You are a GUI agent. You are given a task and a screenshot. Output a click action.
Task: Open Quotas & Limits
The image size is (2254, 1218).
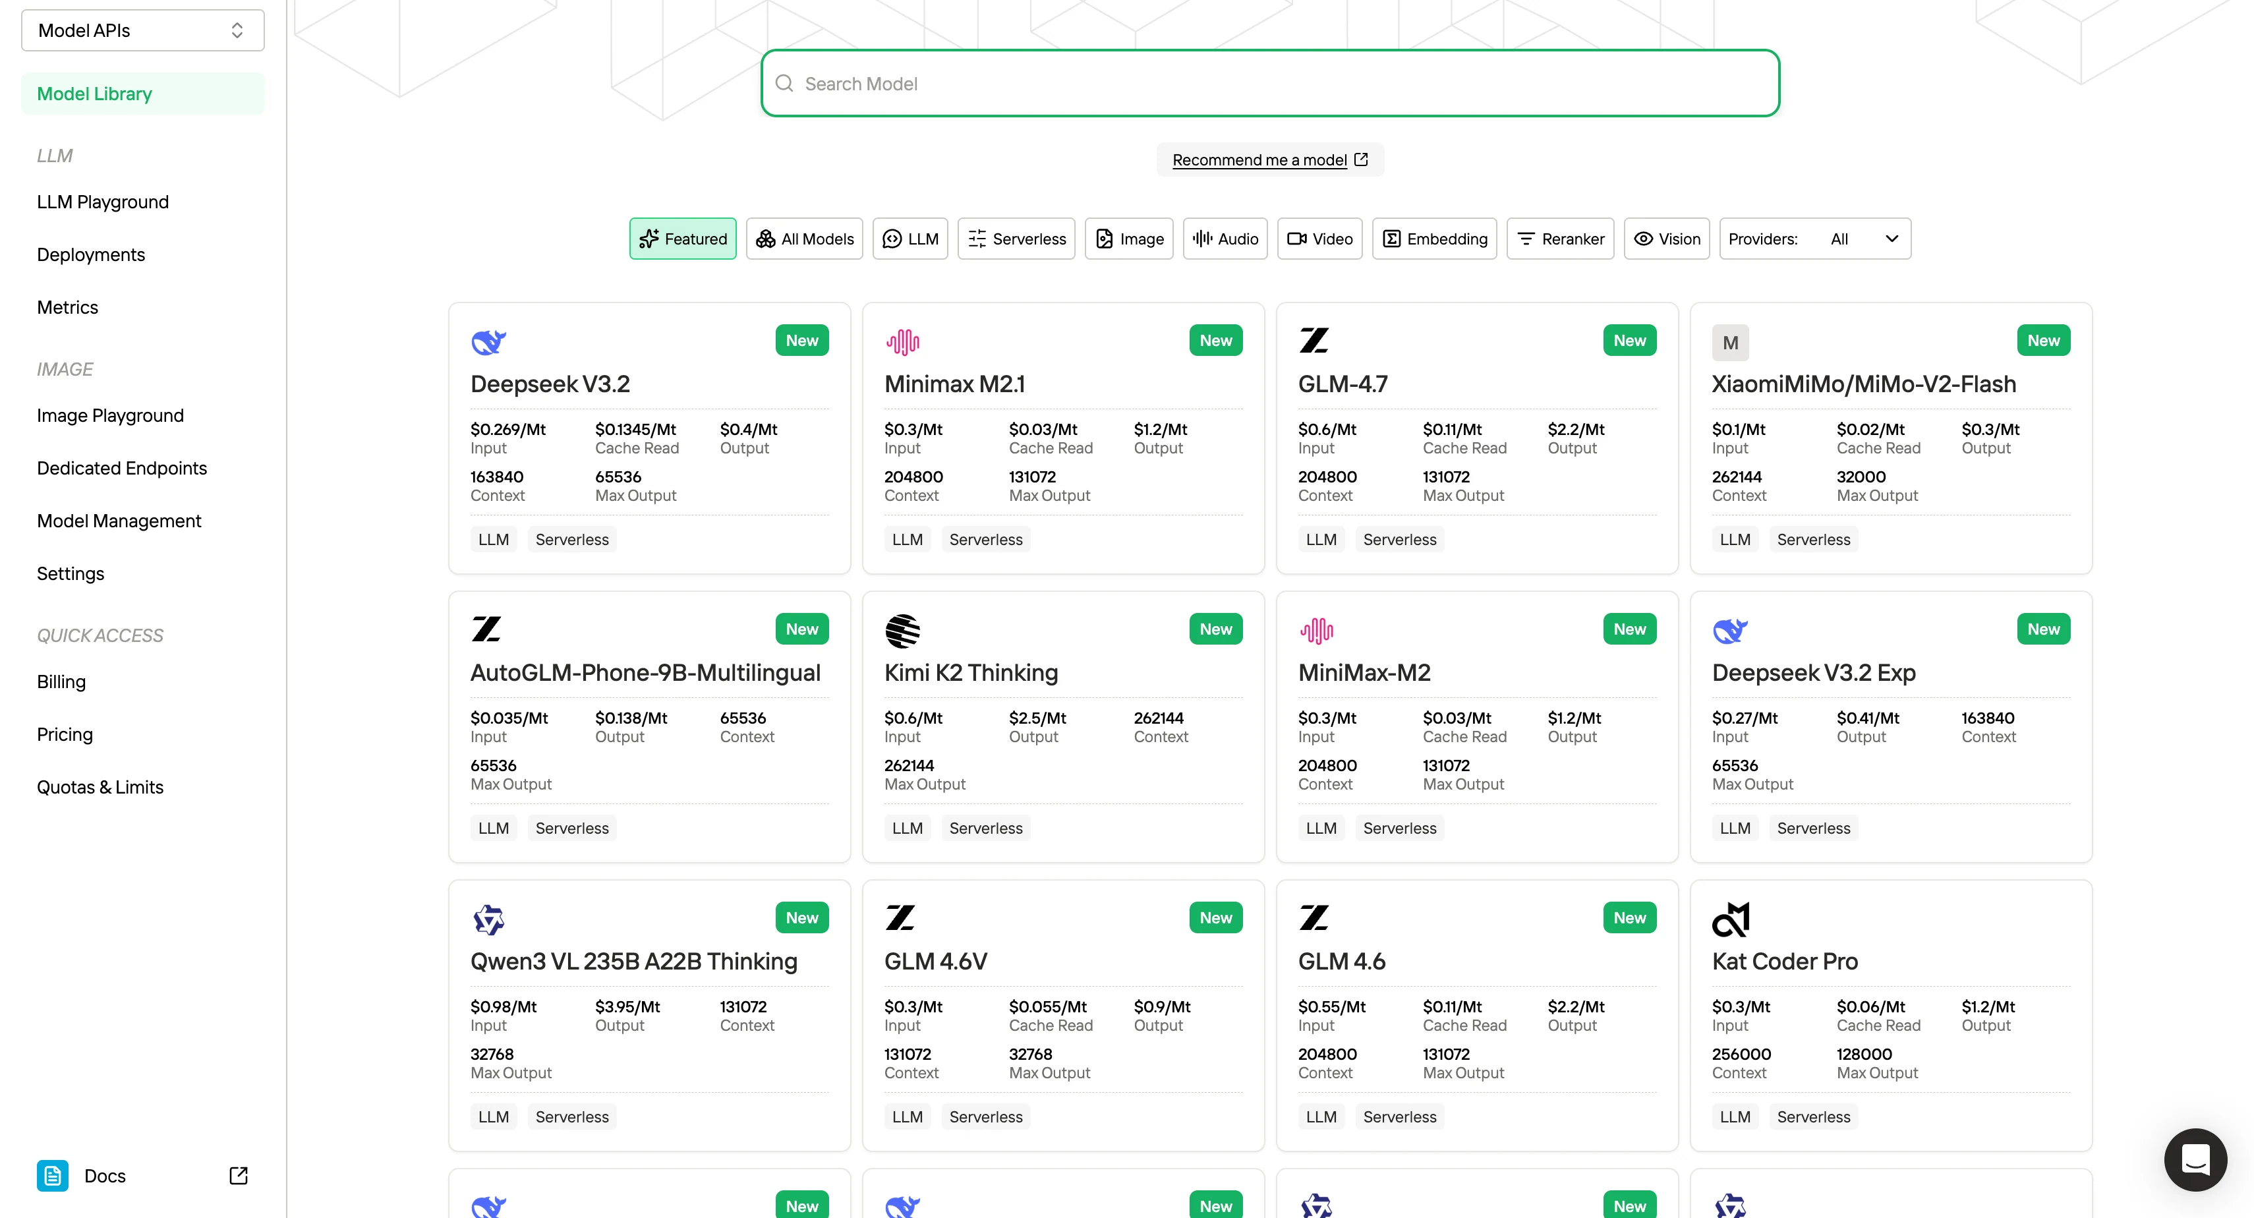(x=100, y=787)
